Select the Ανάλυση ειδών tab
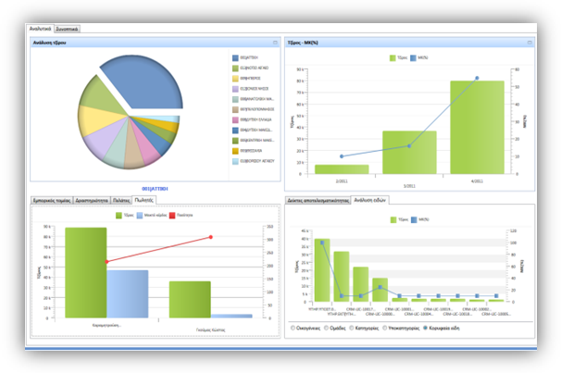The width and height of the screenshot is (561, 373). [370, 200]
